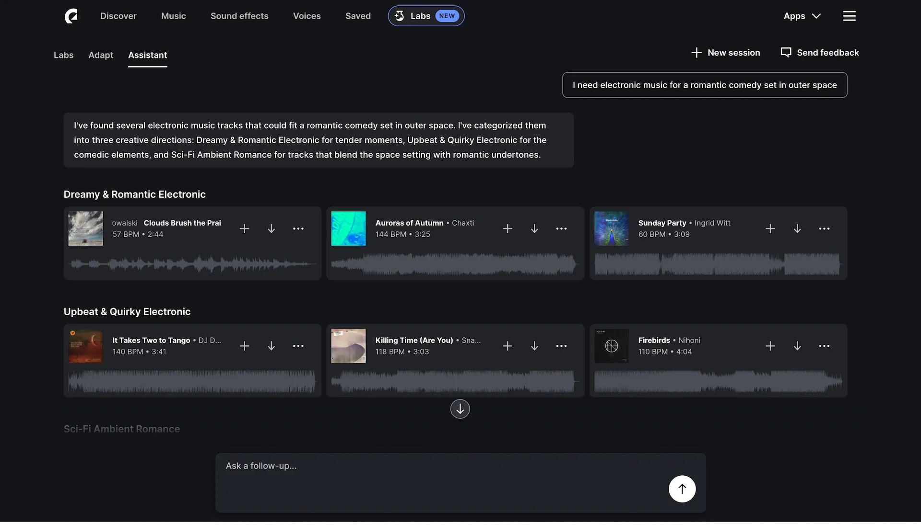921x525 pixels.
Task: Open the Sound effects menu
Action: (239, 16)
